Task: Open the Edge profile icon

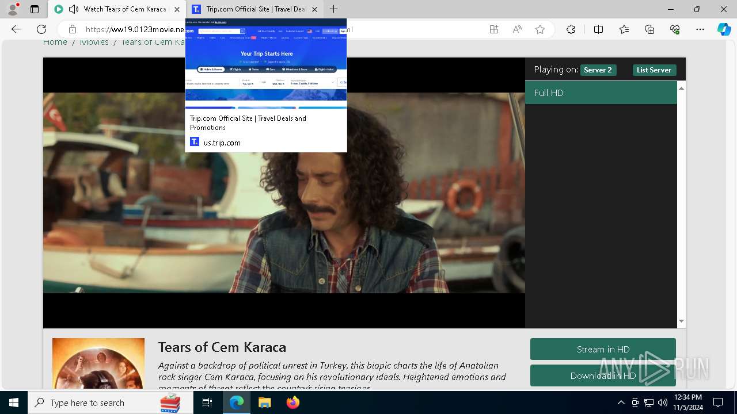Action: [x=13, y=9]
